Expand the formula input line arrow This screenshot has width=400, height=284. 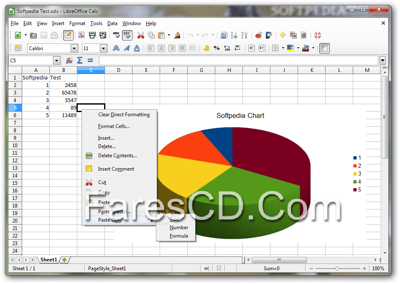(382, 61)
